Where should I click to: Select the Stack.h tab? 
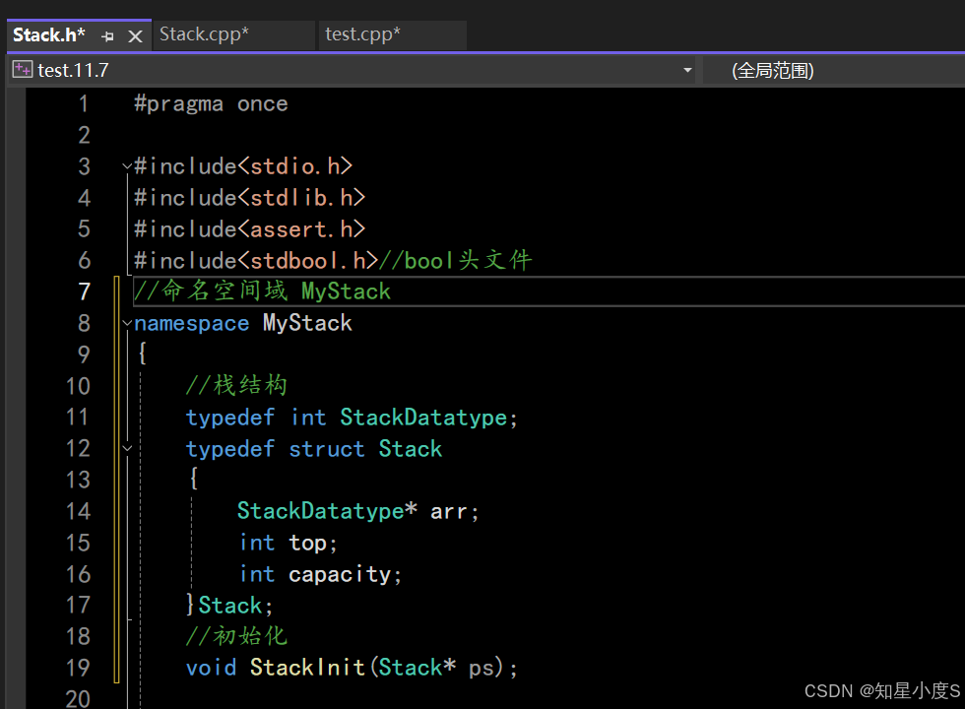[x=49, y=35]
